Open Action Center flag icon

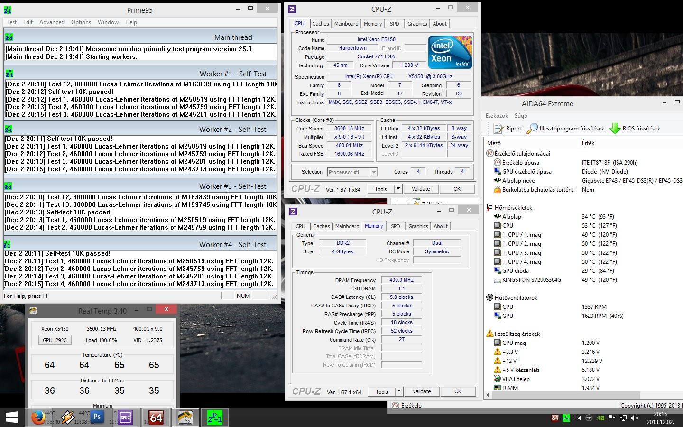click(x=612, y=418)
